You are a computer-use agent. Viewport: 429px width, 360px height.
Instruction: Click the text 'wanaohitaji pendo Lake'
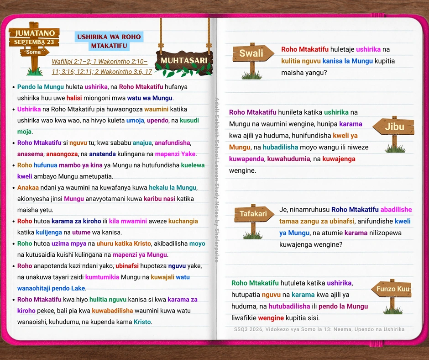click(x=51, y=289)
